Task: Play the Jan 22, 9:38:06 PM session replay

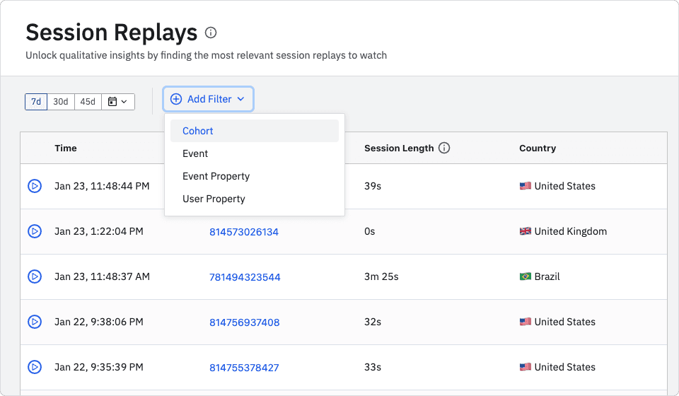Action: (x=34, y=322)
